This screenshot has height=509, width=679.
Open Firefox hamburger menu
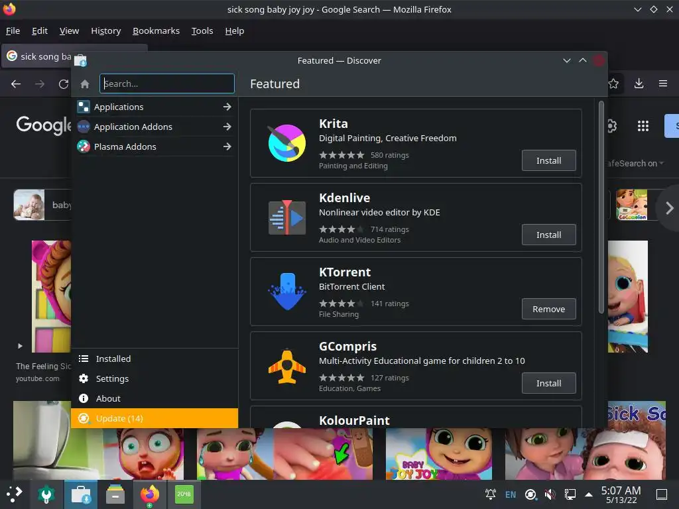pos(663,84)
